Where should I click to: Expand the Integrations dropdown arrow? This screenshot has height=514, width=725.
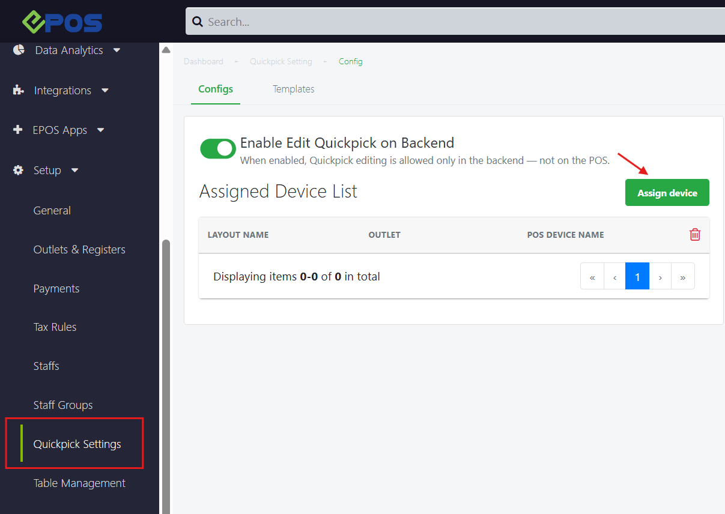point(105,90)
